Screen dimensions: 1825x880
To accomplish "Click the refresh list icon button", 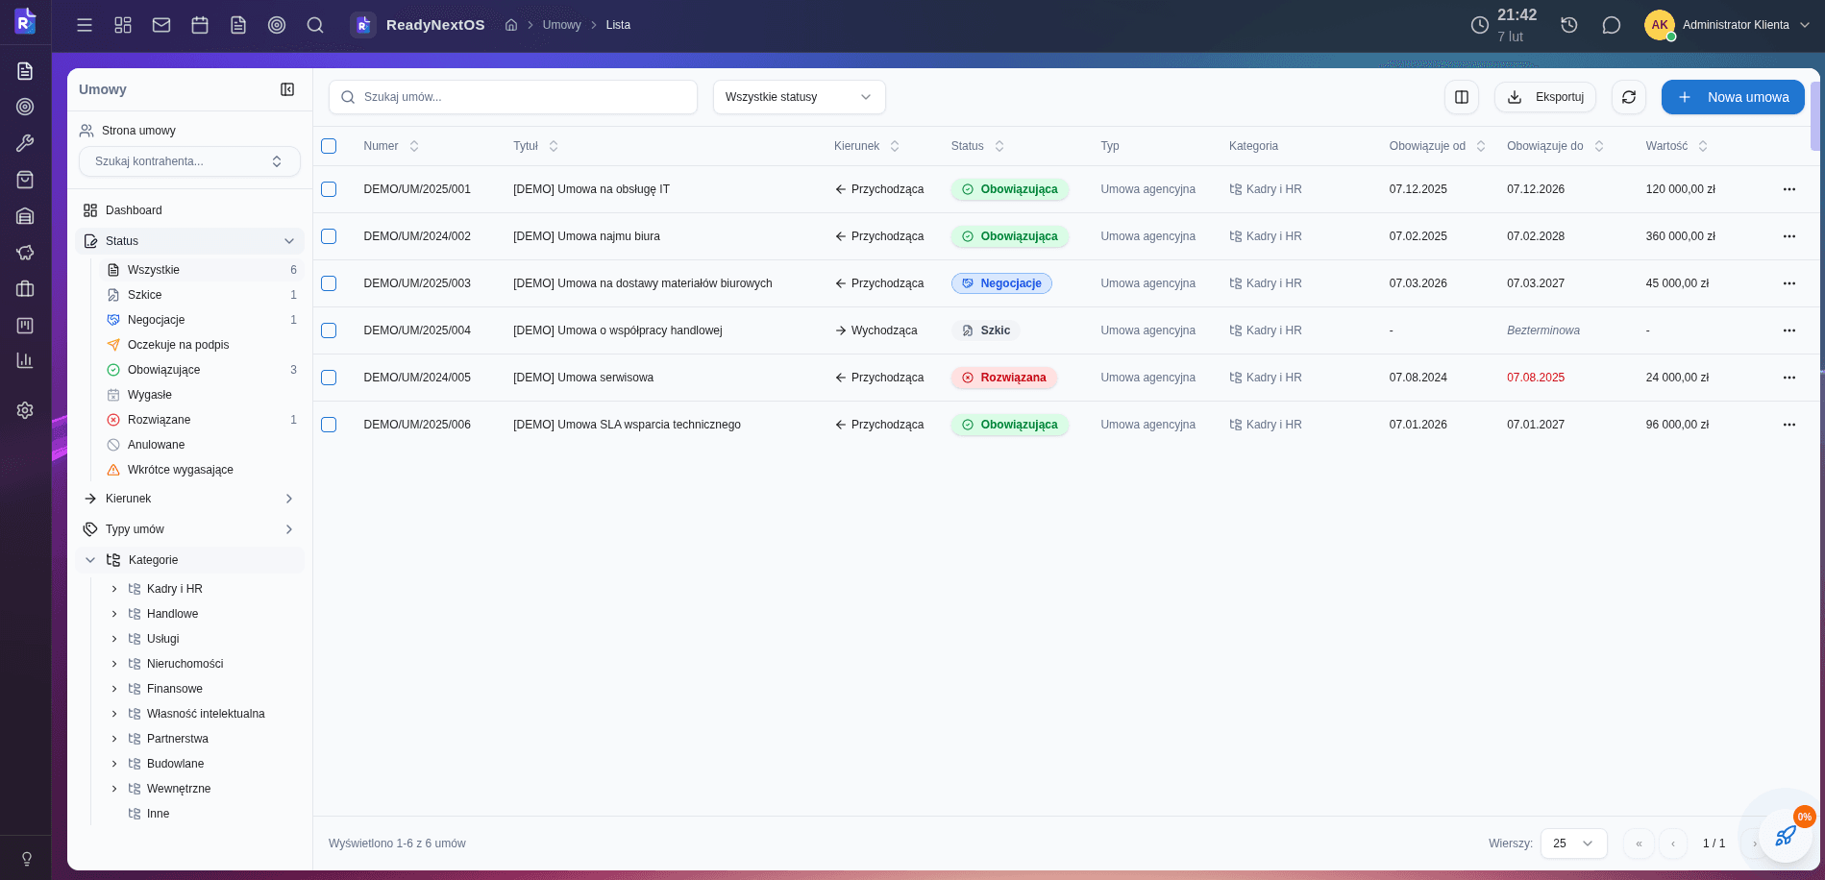I will click(1628, 97).
